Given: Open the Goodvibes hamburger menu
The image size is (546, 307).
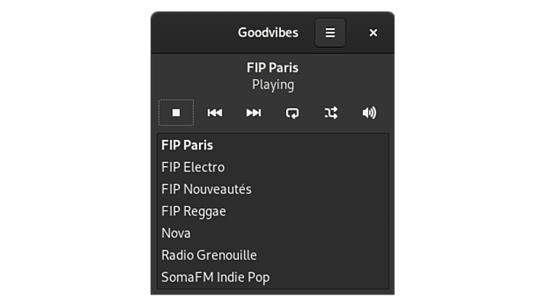Looking at the screenshot, I should coord(330,33).
